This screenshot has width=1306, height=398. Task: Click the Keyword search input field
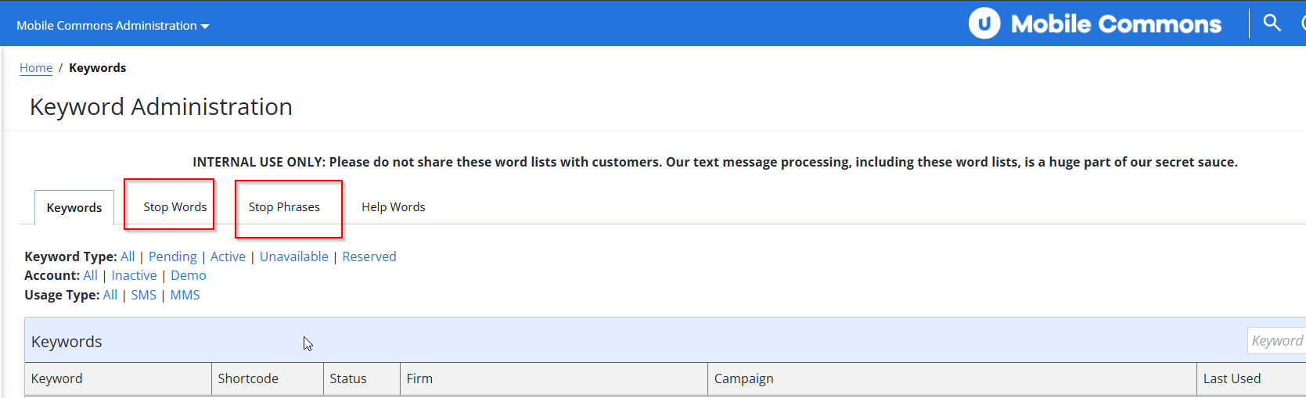pyautogui.click(x=1277, y=340)
